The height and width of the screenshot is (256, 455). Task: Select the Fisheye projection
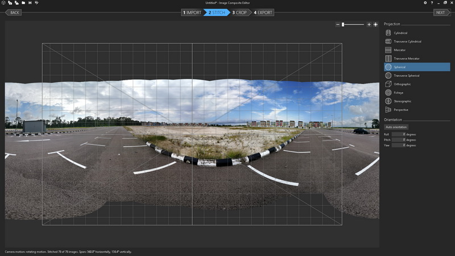coord(417,93)
